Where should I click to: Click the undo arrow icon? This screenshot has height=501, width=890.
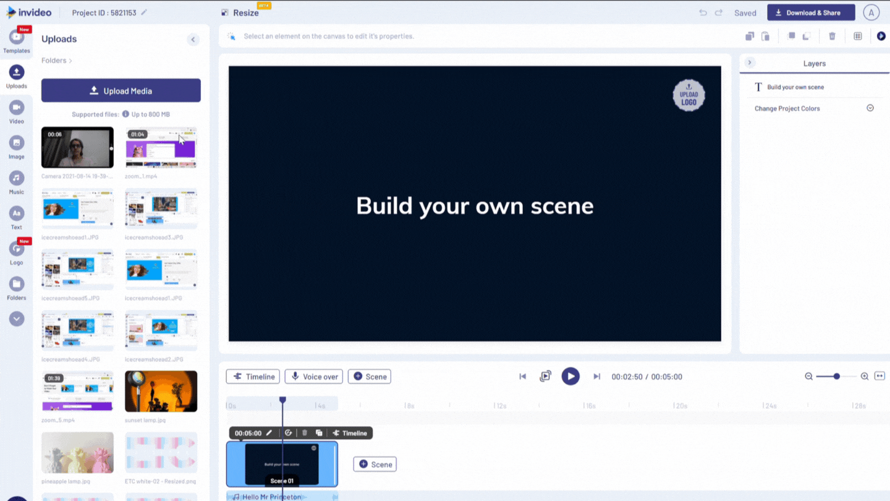pos(703,13)
